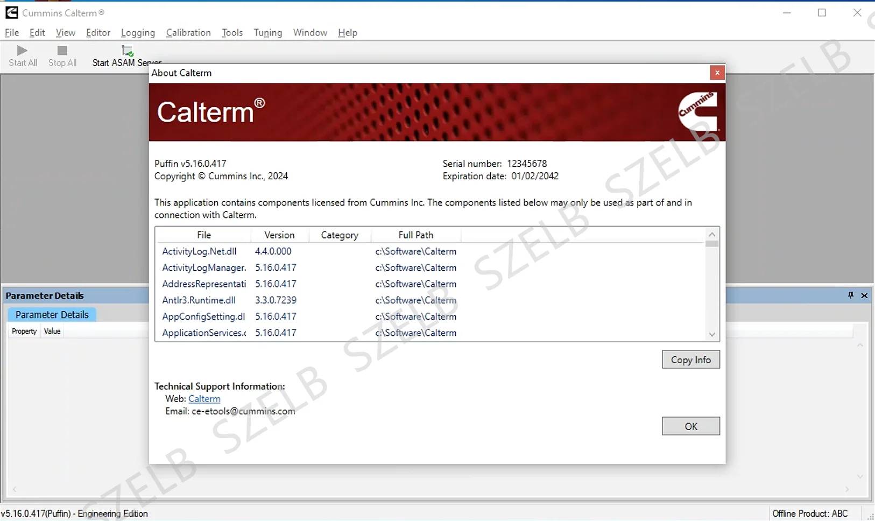Click the Property column header
The height and width of the screenshot is (521, 875).
(24, 331)
